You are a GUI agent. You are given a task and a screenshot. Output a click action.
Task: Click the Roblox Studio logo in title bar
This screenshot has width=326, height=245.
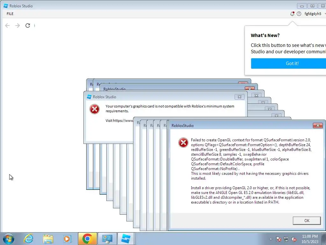(x=6, y=6)
